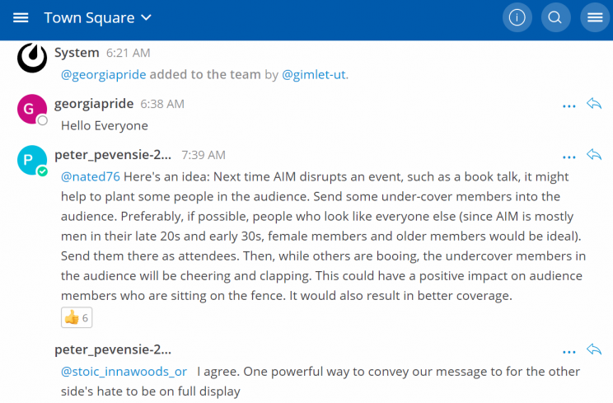613x403 pixels.
Task: Open the message search
Action: pos(556,17)
